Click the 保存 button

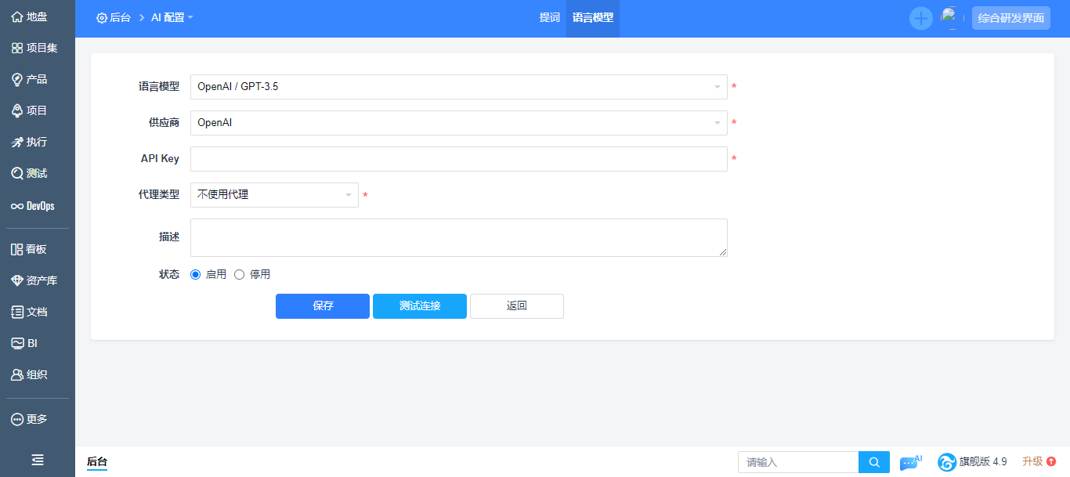pos(323,306)
